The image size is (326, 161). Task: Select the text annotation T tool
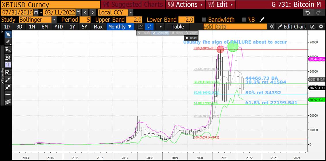tap(8, 65)
